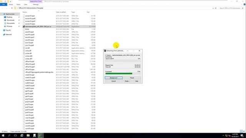The height and width of the screenshot is (138, 246).
Task: Click the taskbar clock and date
Action: (235, 135)
